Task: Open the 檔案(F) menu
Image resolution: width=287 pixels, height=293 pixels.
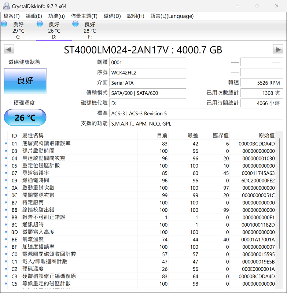Action: (x=12, y=16)
